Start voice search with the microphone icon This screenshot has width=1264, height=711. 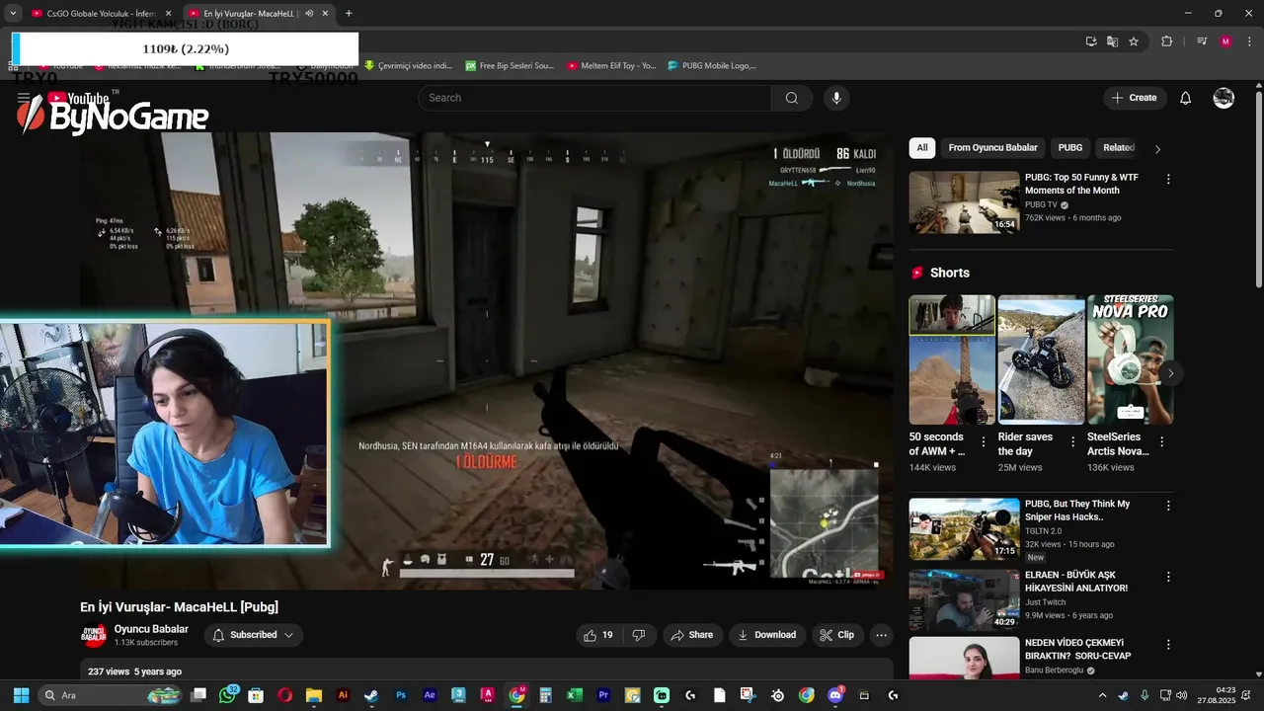836,98
